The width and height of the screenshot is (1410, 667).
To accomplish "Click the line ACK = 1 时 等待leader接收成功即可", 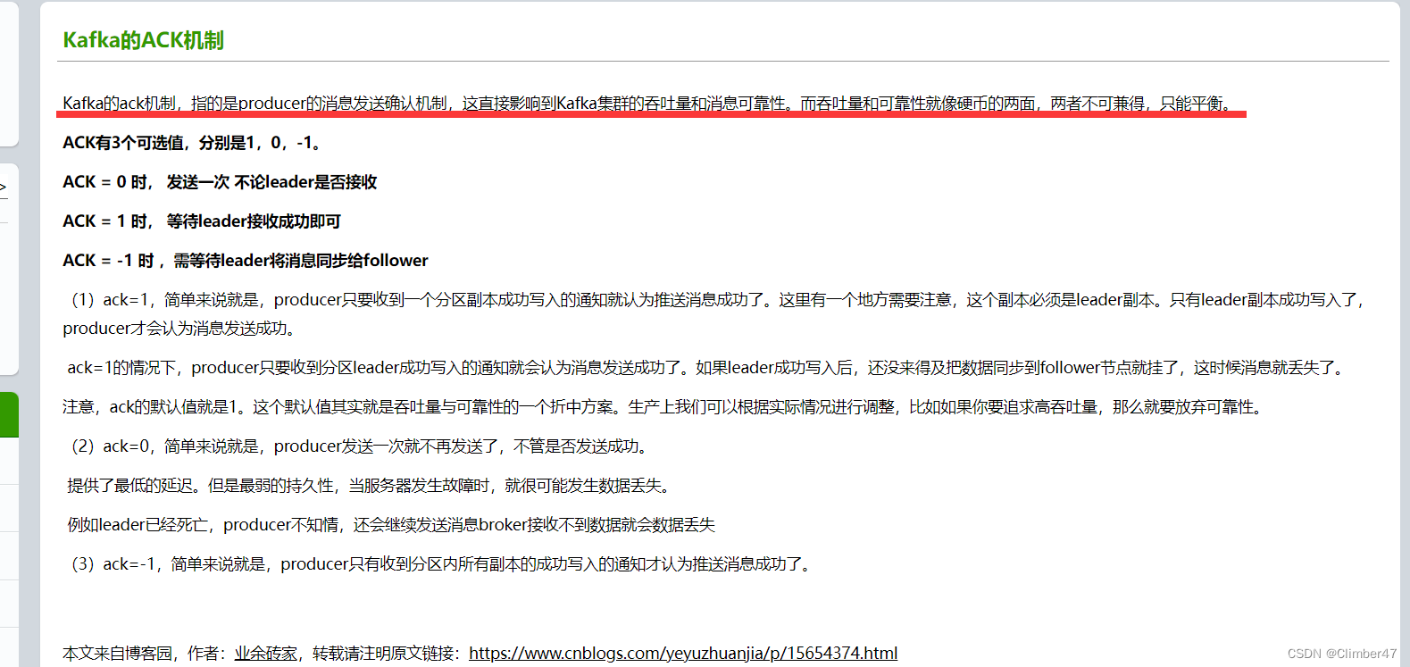I will tap(202, 221).
